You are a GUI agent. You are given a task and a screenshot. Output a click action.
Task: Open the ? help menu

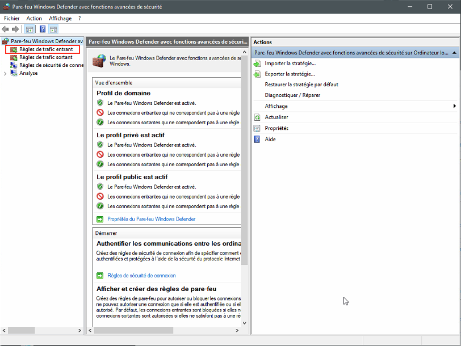[x=79, y=18]
